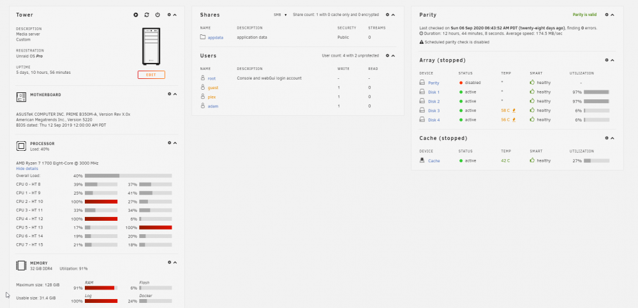Image resolution: width=638 pixels, height=308 pixels.
Task: Collapse the Cache (stopped) panel
Action: pos(612,138)
